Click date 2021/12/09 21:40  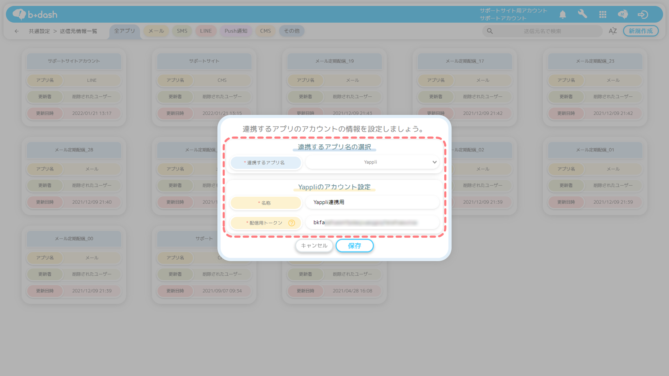pyautogui.click(x=92, y=202)
